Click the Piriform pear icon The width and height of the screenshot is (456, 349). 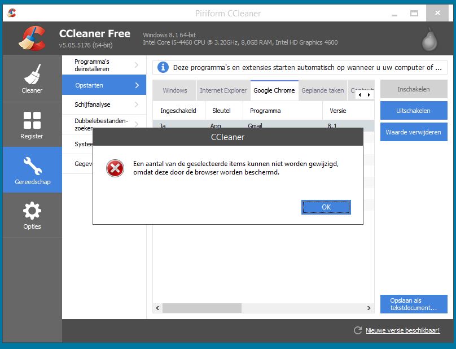pos(429,40)
